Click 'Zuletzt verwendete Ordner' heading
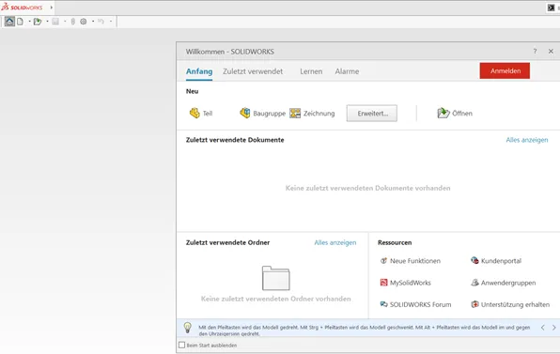The width and height of the screenshot is (560, 354). [228, 242]
